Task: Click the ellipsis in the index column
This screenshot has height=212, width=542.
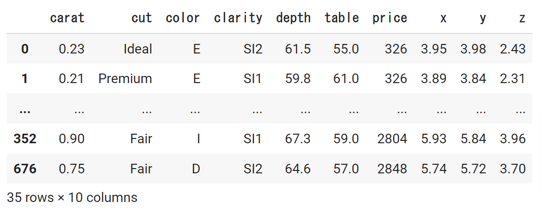Action: click(x=25, y=110)
